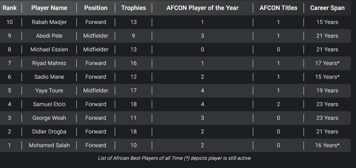Click Yaya Toure's Midfielder position cell
356x168 pixels.
(96, 91)
